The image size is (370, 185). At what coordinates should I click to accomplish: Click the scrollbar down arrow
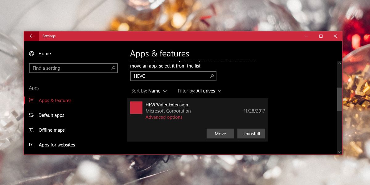coord(340,152)
